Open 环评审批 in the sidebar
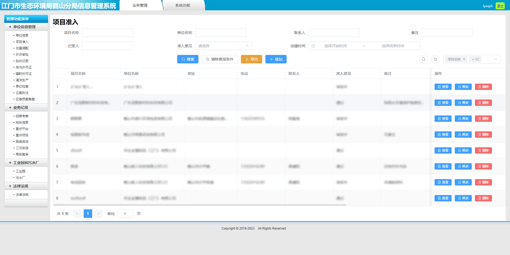 (x=22, y=54)
